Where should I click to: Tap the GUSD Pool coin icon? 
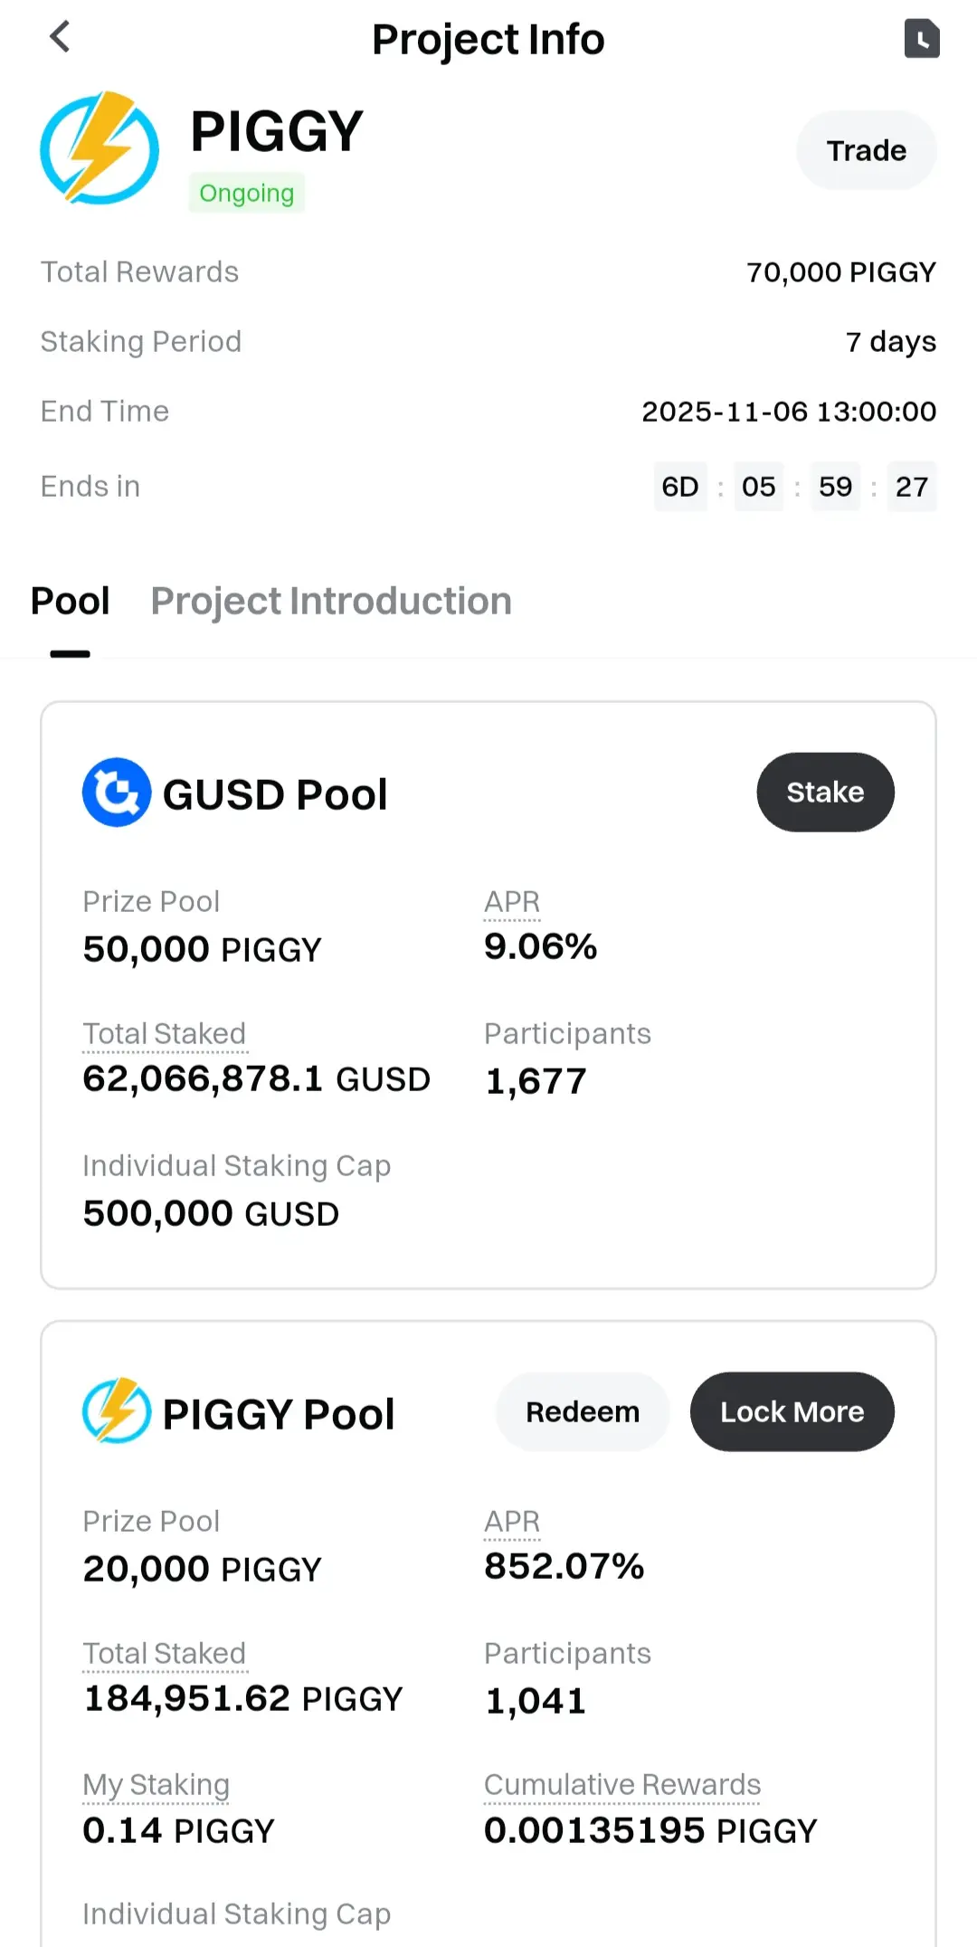click(117, 793)
